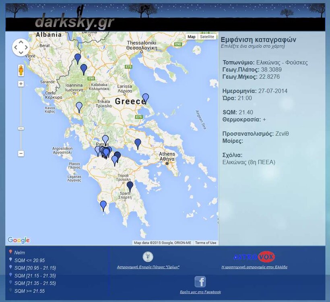Select the Street View pegman icon
The image size is (330, 302).
(x=21, y=70)
